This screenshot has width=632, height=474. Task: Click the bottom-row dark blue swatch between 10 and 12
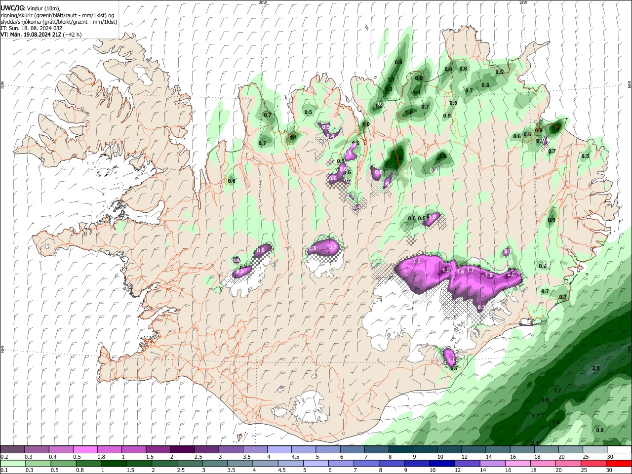click(441, 464)
